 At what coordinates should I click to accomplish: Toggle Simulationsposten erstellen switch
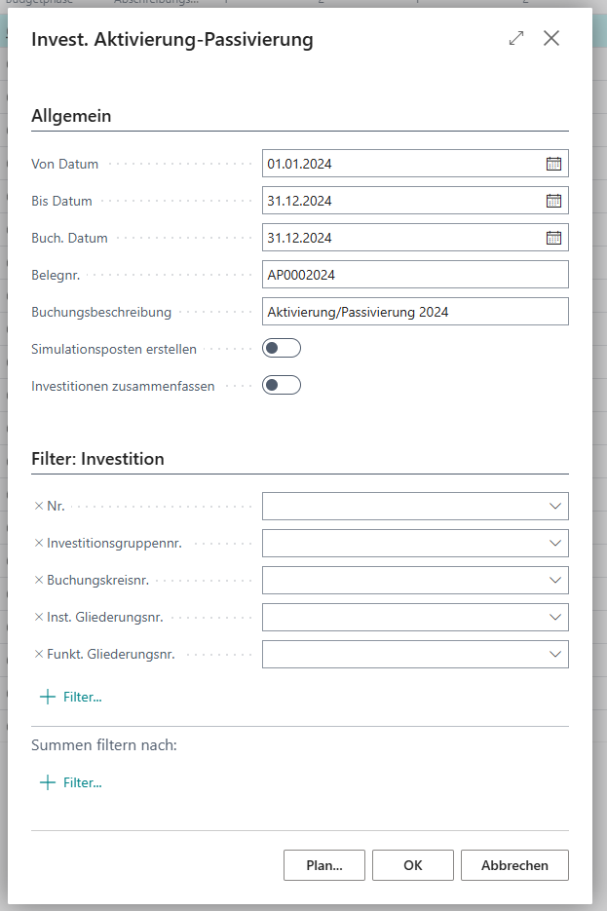pyautogui.click(x=282, y=348)
